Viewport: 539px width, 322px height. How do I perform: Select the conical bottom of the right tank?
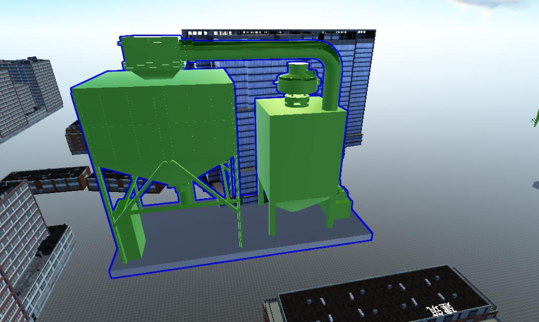tap(300, 202)
